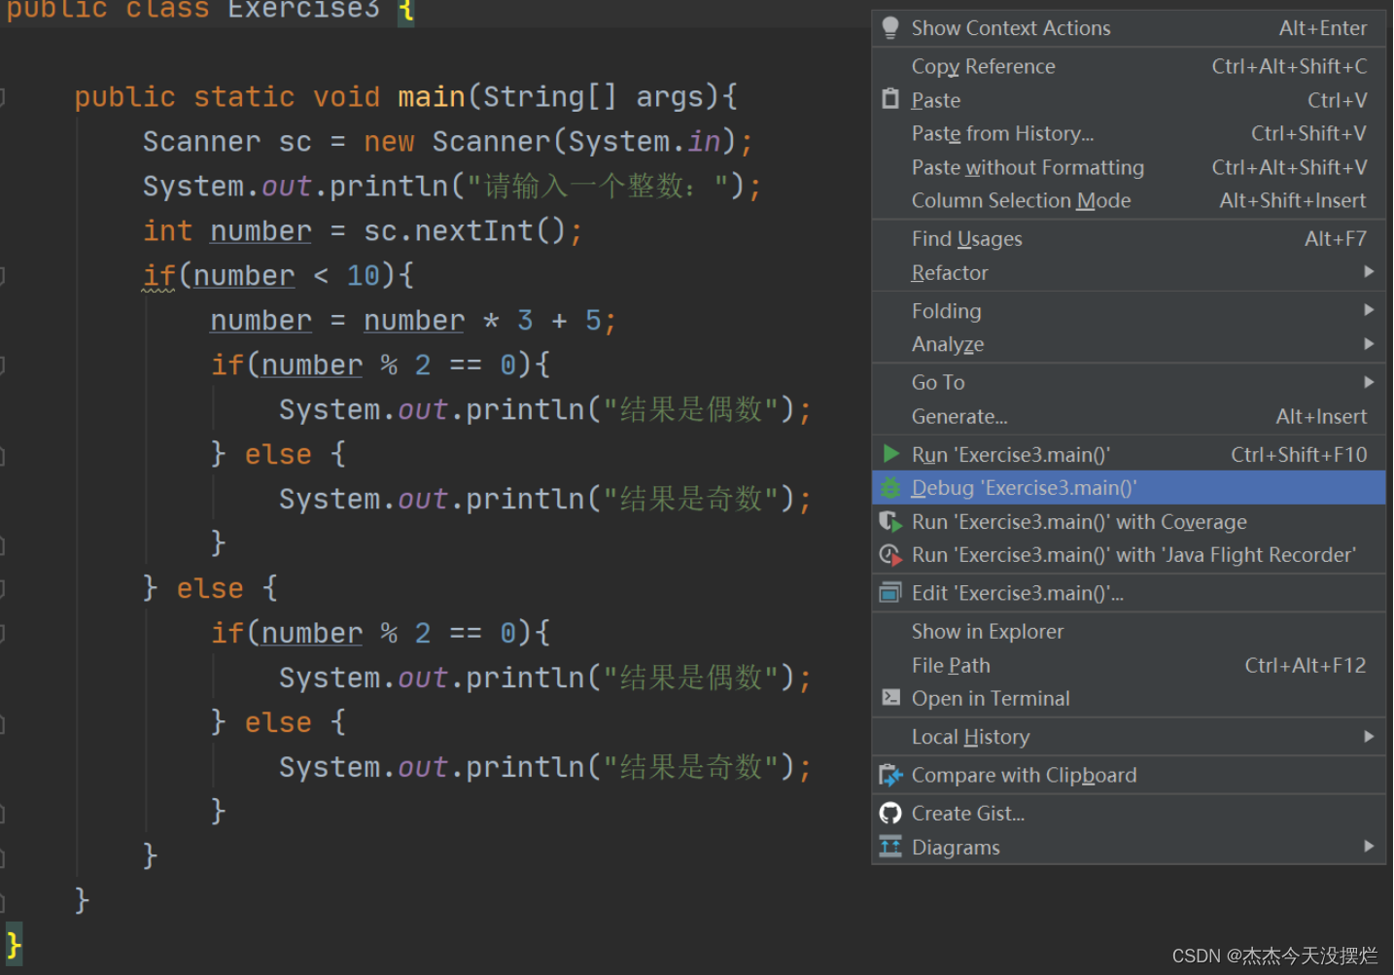Choose Compare with Clipboard

tap(1129, 775)
